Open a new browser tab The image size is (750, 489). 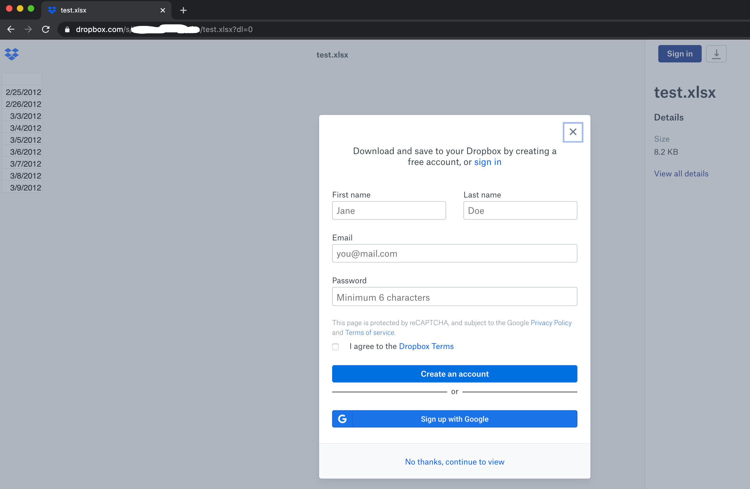tap(183, 10)
